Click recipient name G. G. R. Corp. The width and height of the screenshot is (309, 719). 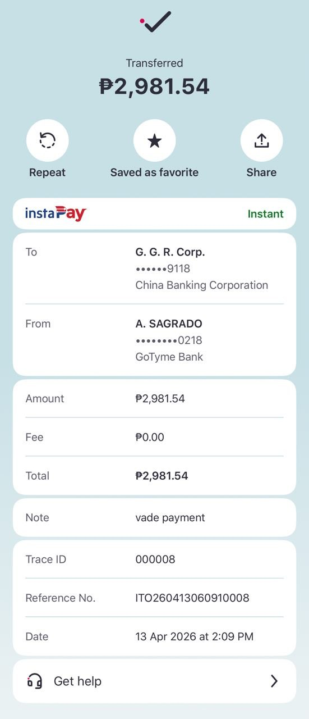click(x=170, y=252)
